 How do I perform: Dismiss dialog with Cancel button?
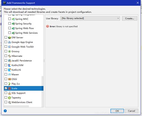click(x=132, y=111)
